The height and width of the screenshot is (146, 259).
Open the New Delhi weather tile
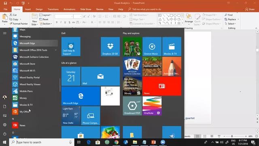pyautogui.click(x=71, y=116)
